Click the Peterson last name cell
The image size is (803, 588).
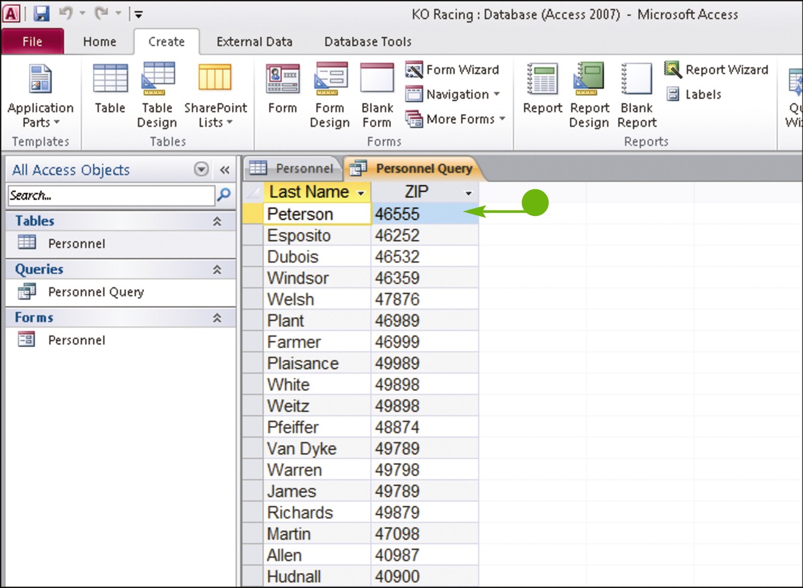click(x=317, y=214)
